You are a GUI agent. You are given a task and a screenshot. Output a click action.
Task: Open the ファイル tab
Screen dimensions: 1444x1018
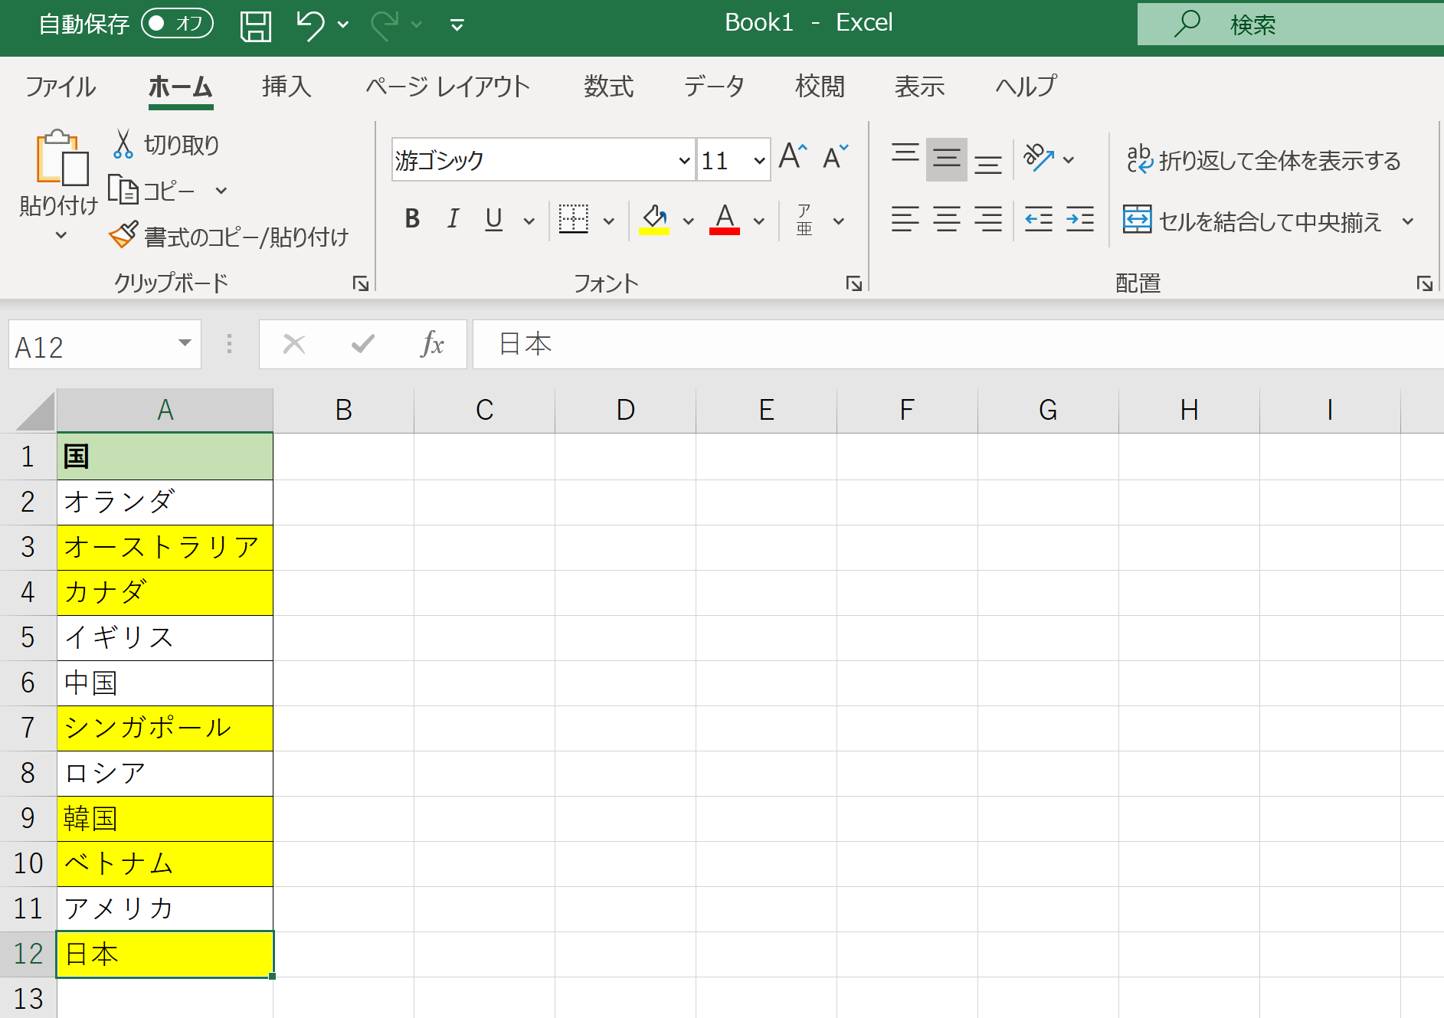pos(61,87)
